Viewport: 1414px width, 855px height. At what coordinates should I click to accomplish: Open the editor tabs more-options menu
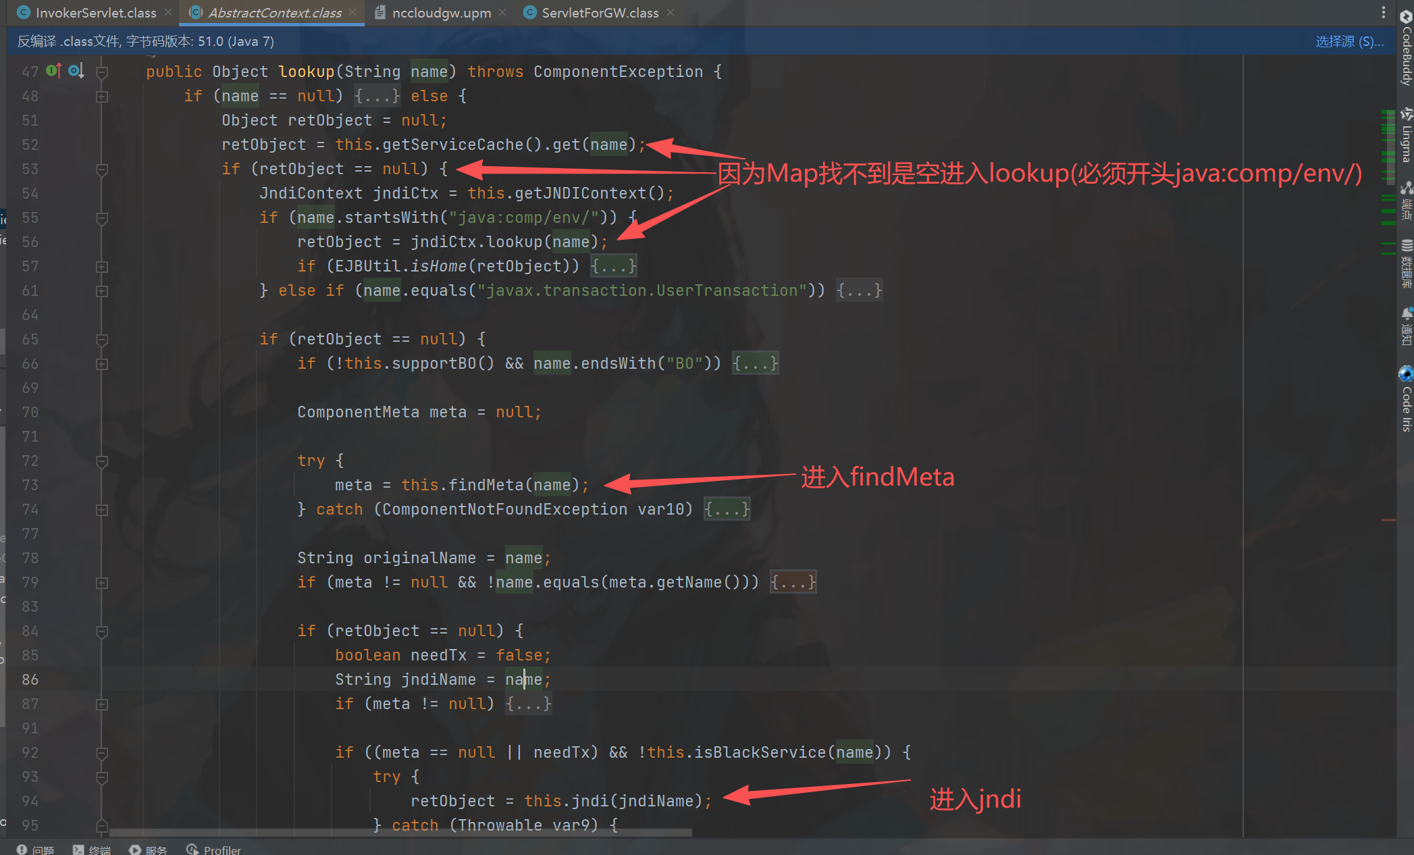[1383, 13]
